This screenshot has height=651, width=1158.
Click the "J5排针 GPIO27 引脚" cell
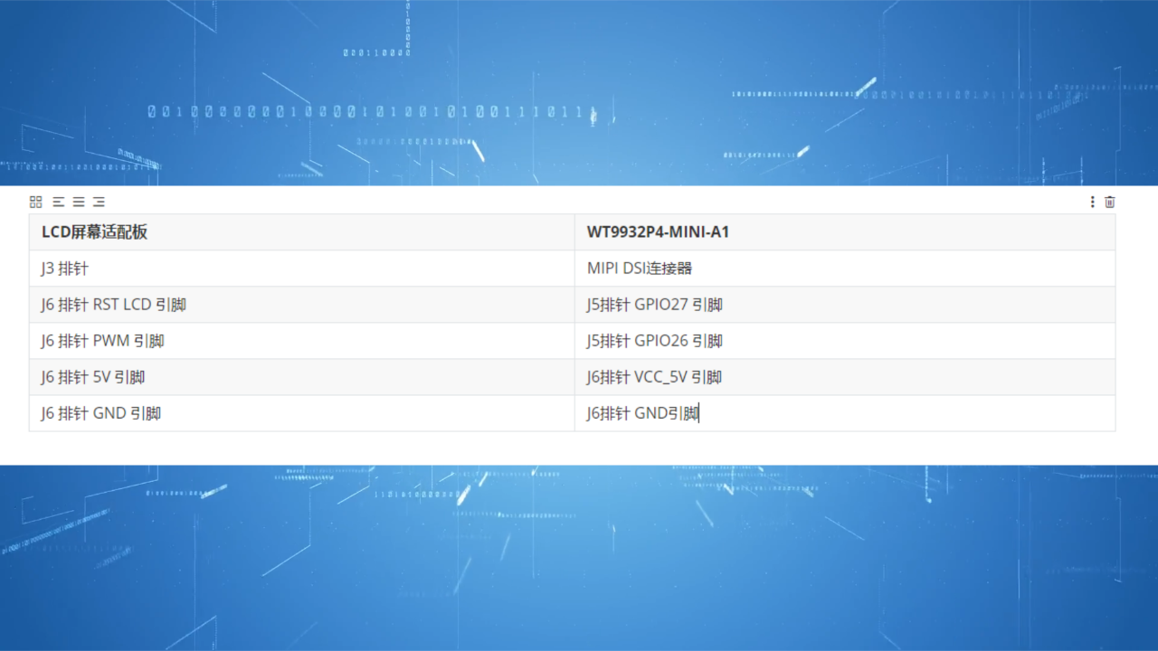(845, 305)
